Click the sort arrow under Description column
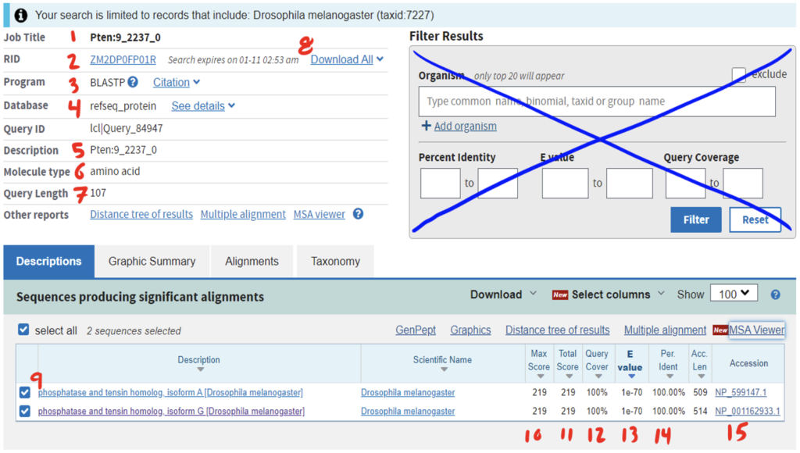The height and width of the screenshot is (453, 800). [199, 369]
